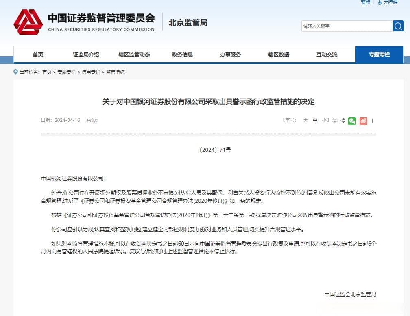This screenshot has width=410, height=316.
Task: Set font size to 小
Action: coord(324,120)
